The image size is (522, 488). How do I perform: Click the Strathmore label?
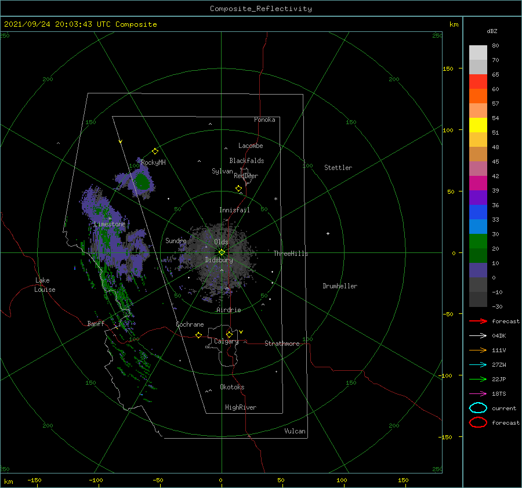(282, 344)
